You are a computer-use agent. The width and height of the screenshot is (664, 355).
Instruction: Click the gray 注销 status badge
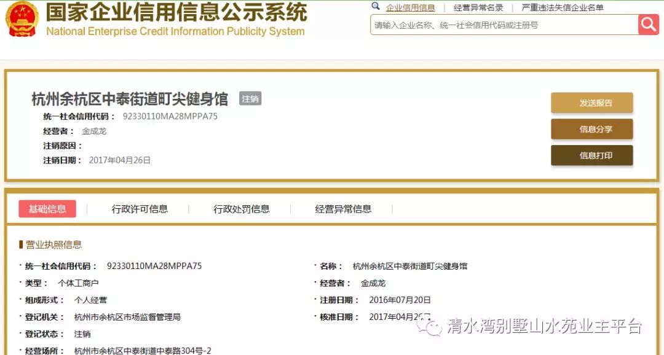pos(250,99)
